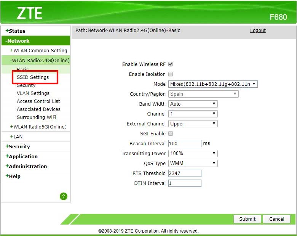Click the RTS Threshold input field
Screen dimensions: 297x236
pos(185,173)
